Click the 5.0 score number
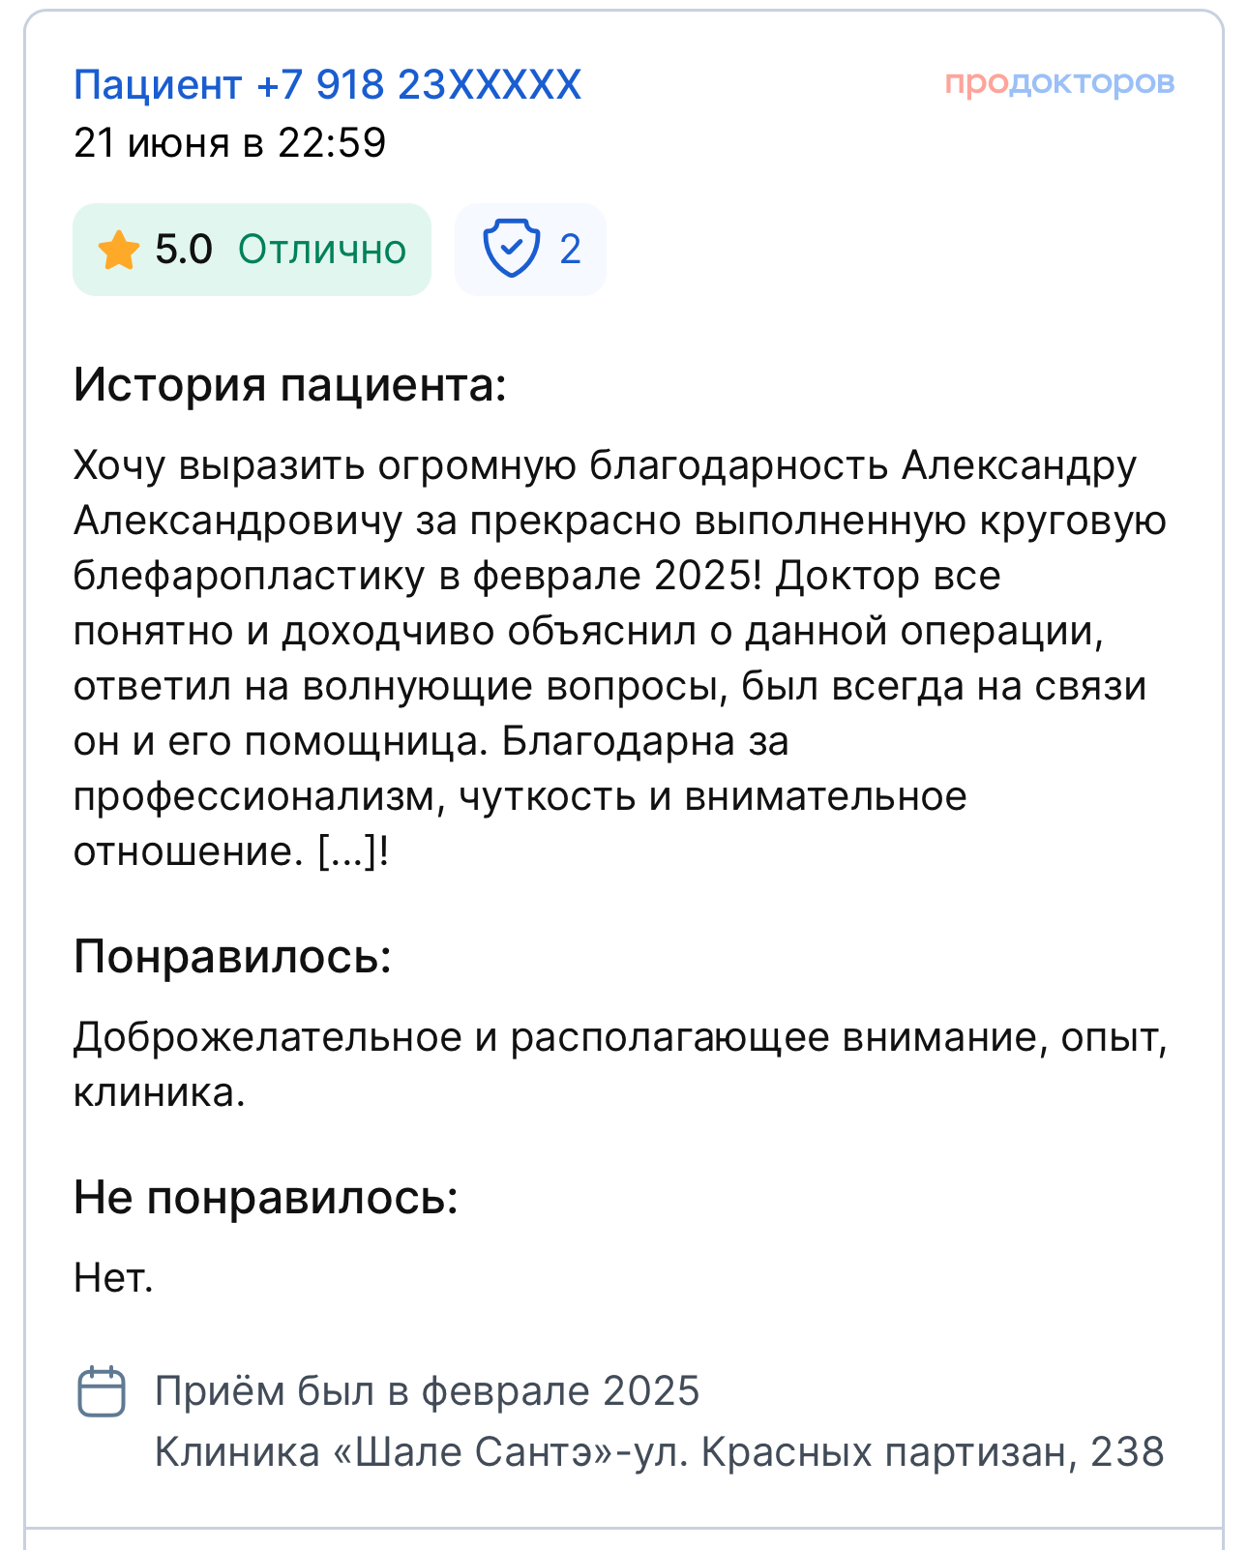The image size is (1248, 1550). (x=184, y=250)
